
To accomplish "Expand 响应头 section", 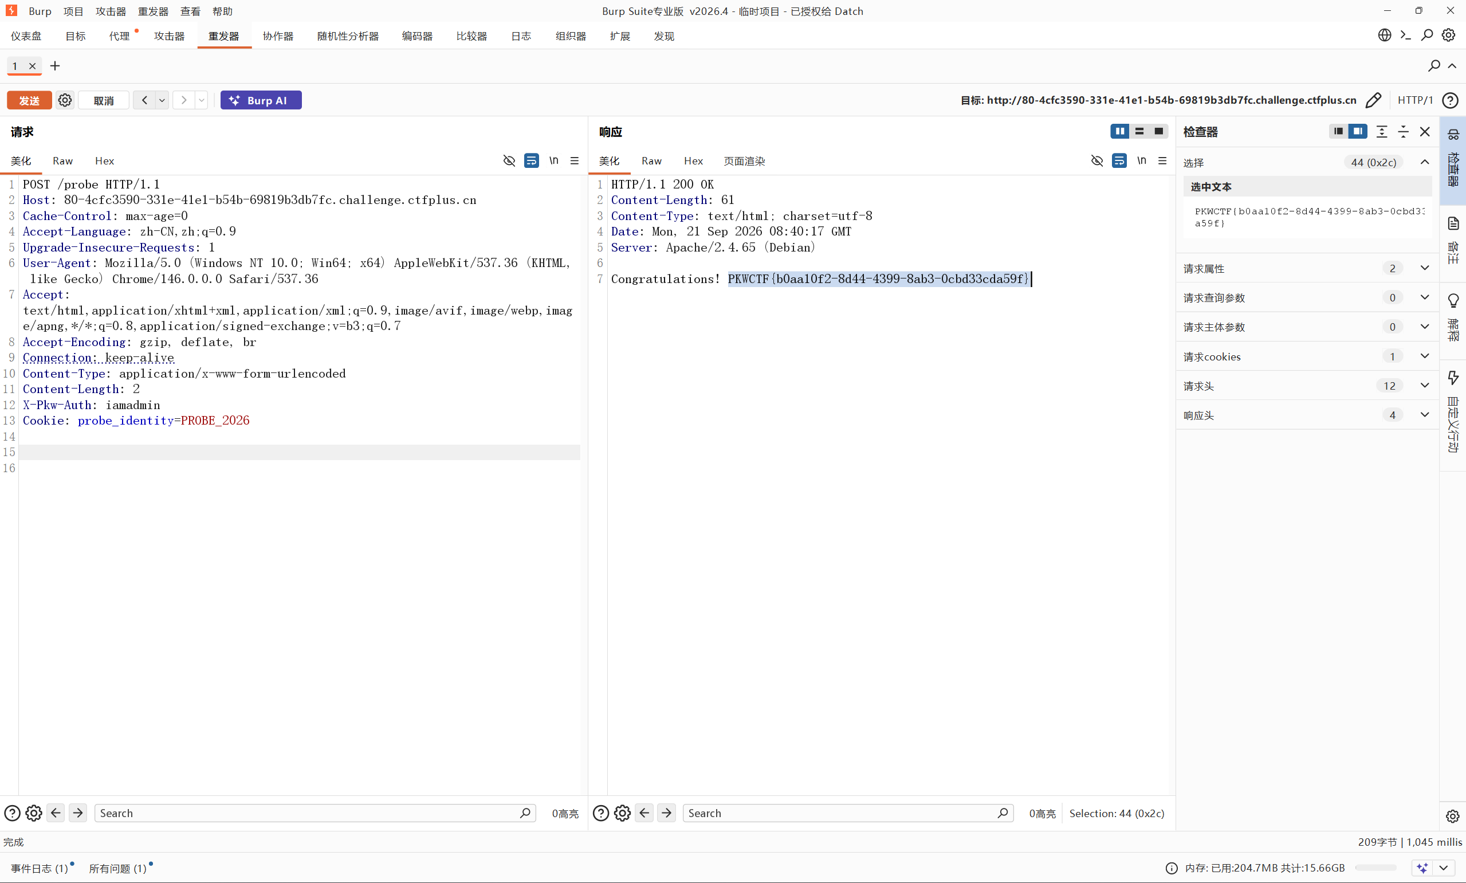I will (1425, 415).
